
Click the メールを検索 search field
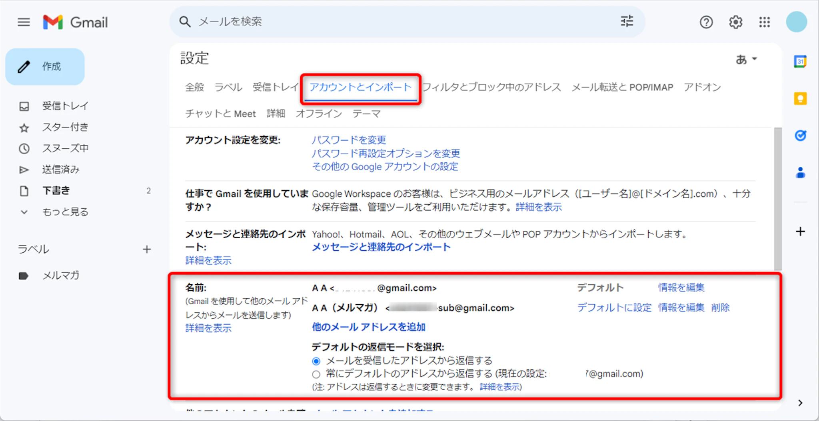pos(400,22)
